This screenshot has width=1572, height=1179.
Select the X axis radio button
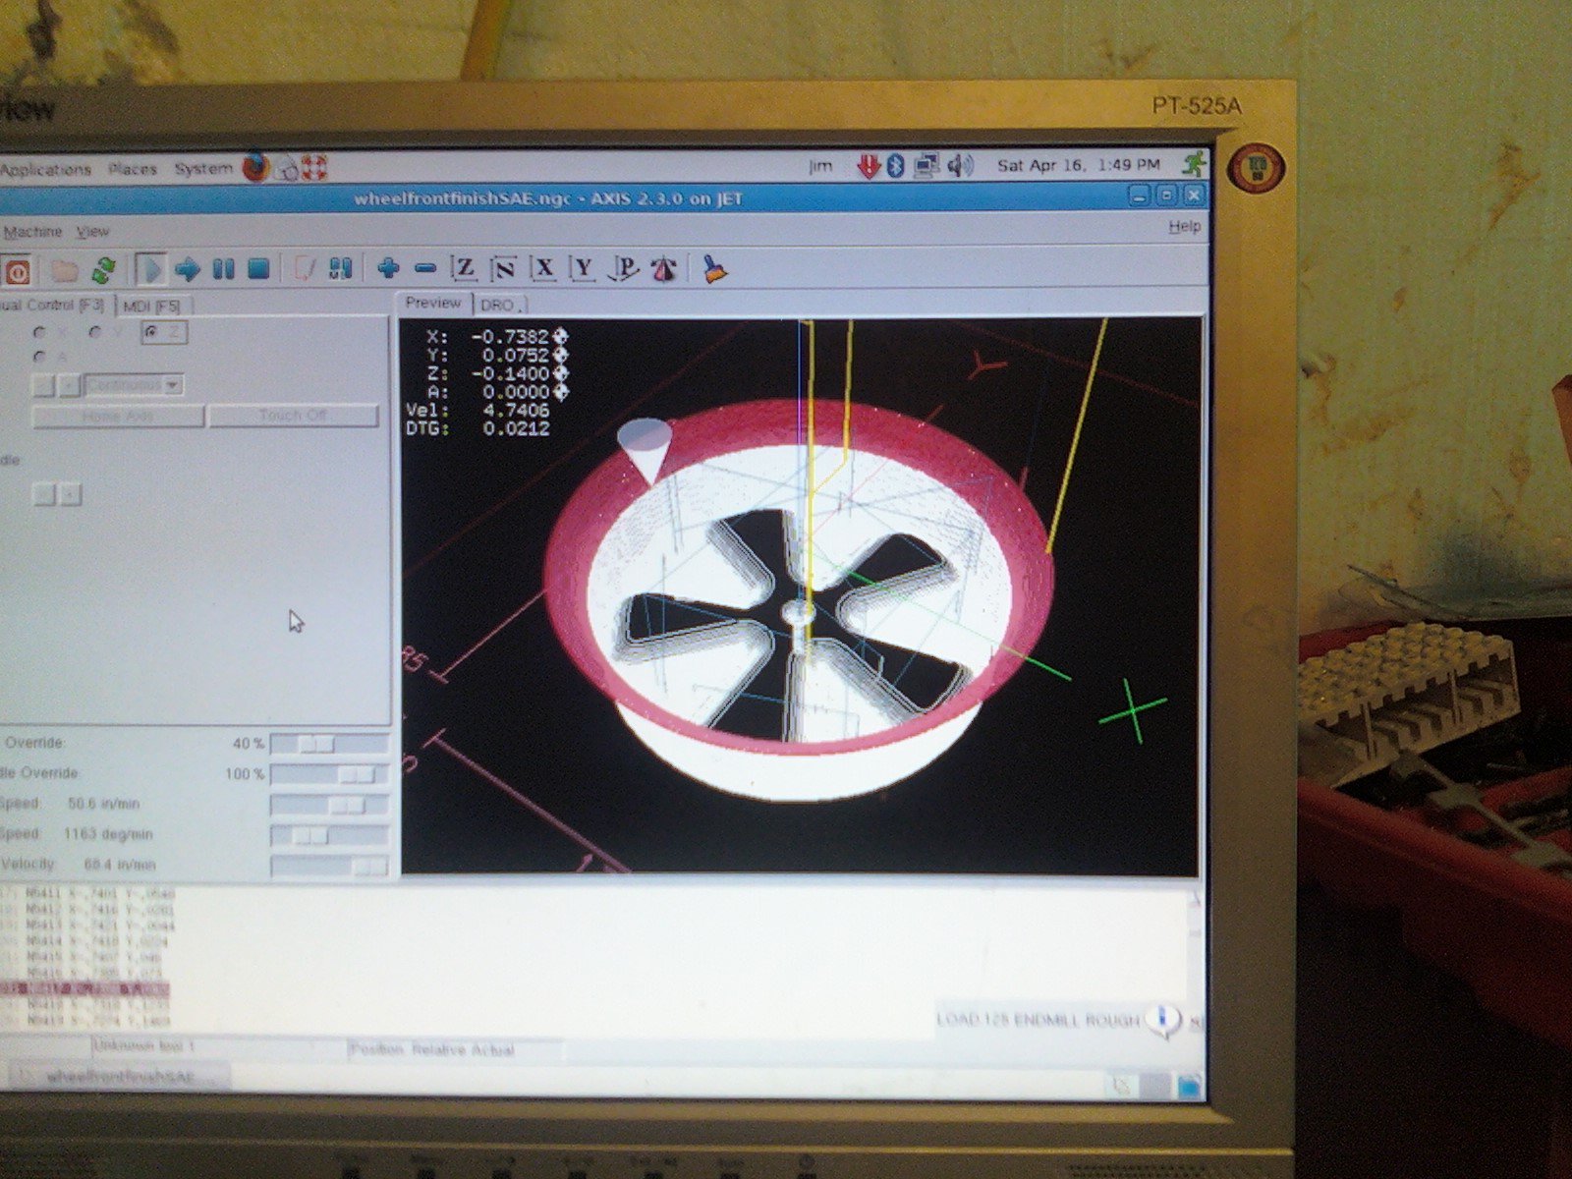click(x=40, y=333)
